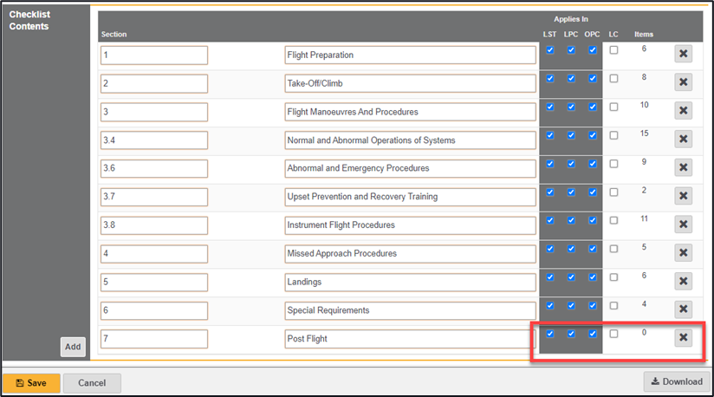This screenshot has width=714, height=397.
Task: Remove the Missed Approach Procedures row
Action: click(x=683, y=252)
